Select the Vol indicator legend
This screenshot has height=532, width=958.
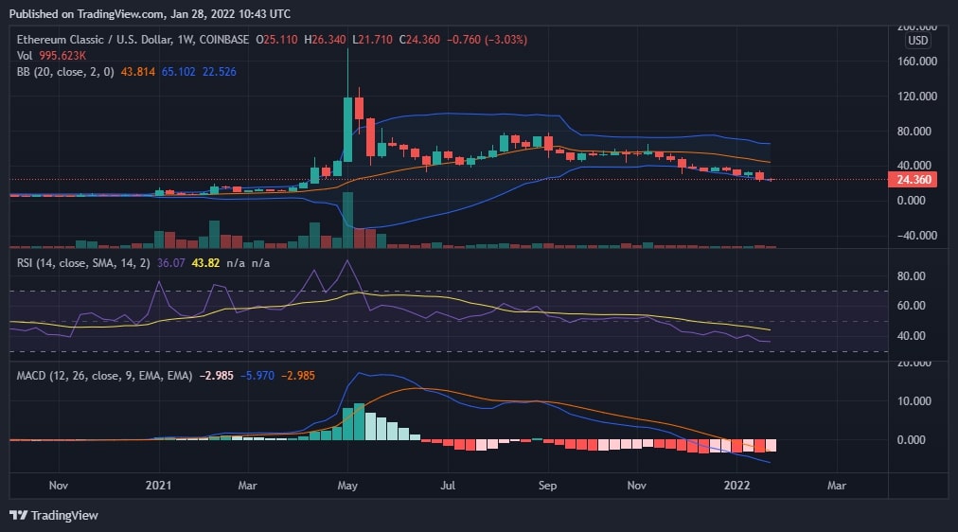(27, 55)
